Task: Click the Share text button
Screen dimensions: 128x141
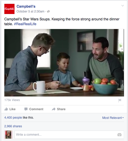Action: pos(61,109)
